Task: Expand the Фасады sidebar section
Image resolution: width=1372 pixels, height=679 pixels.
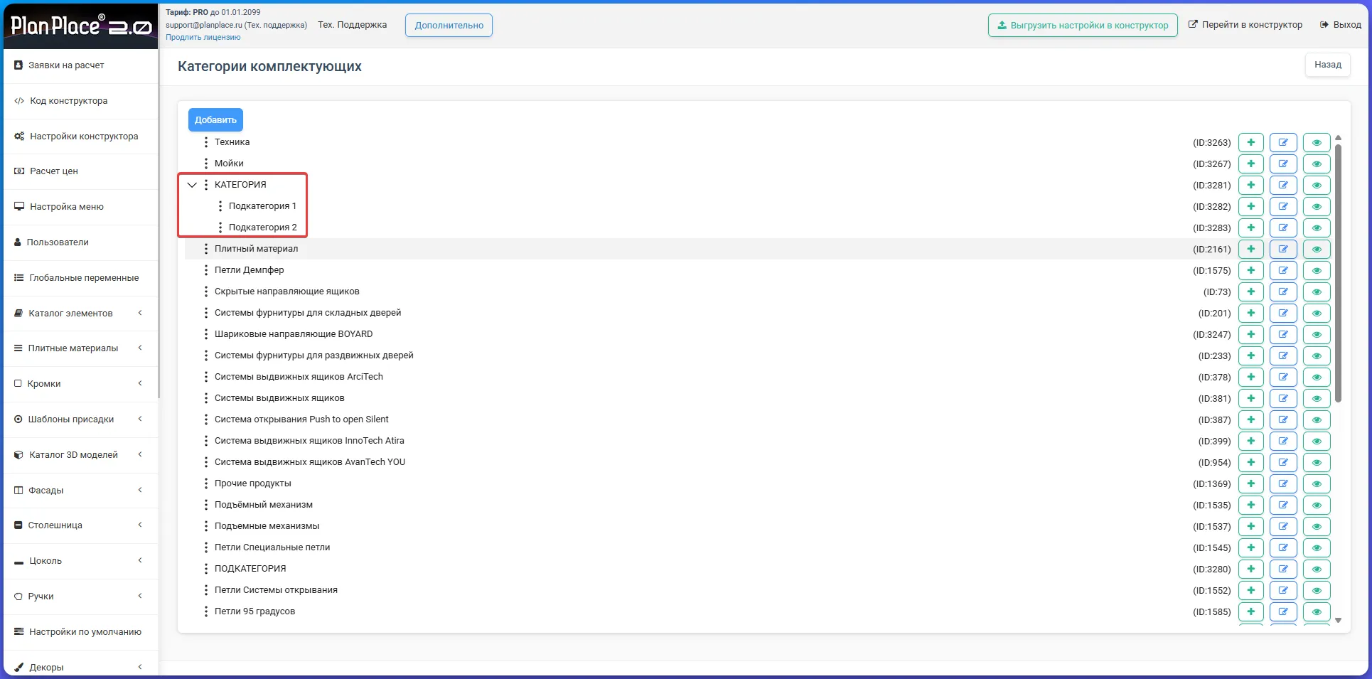Action: (x=80, y=490)
